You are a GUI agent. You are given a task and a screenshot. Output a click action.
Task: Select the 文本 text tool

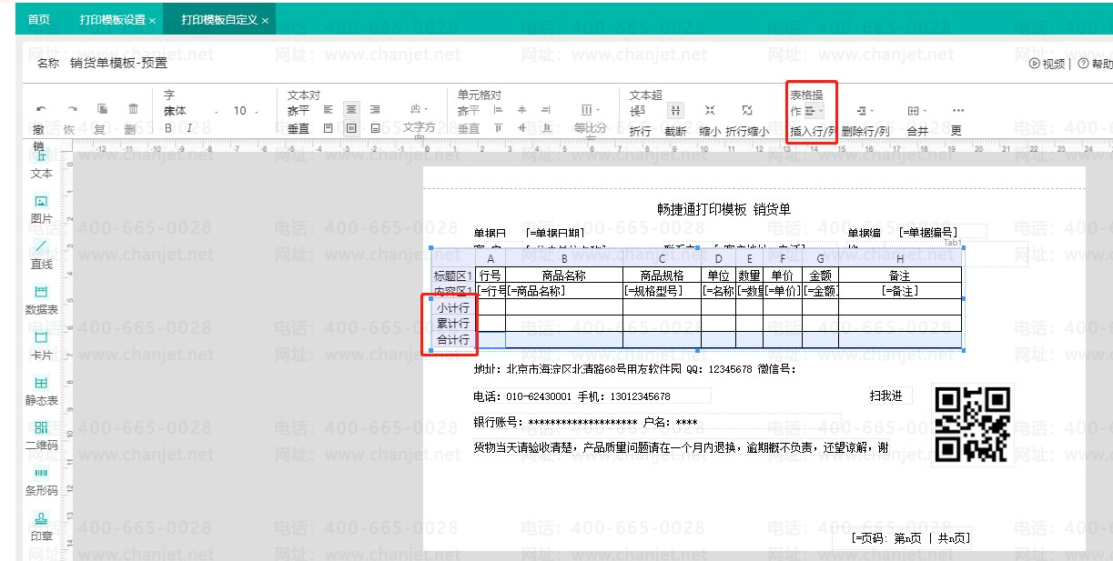41,164
